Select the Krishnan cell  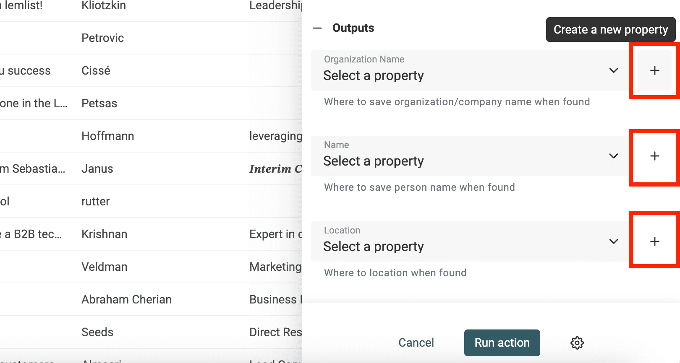pos(105,234)
